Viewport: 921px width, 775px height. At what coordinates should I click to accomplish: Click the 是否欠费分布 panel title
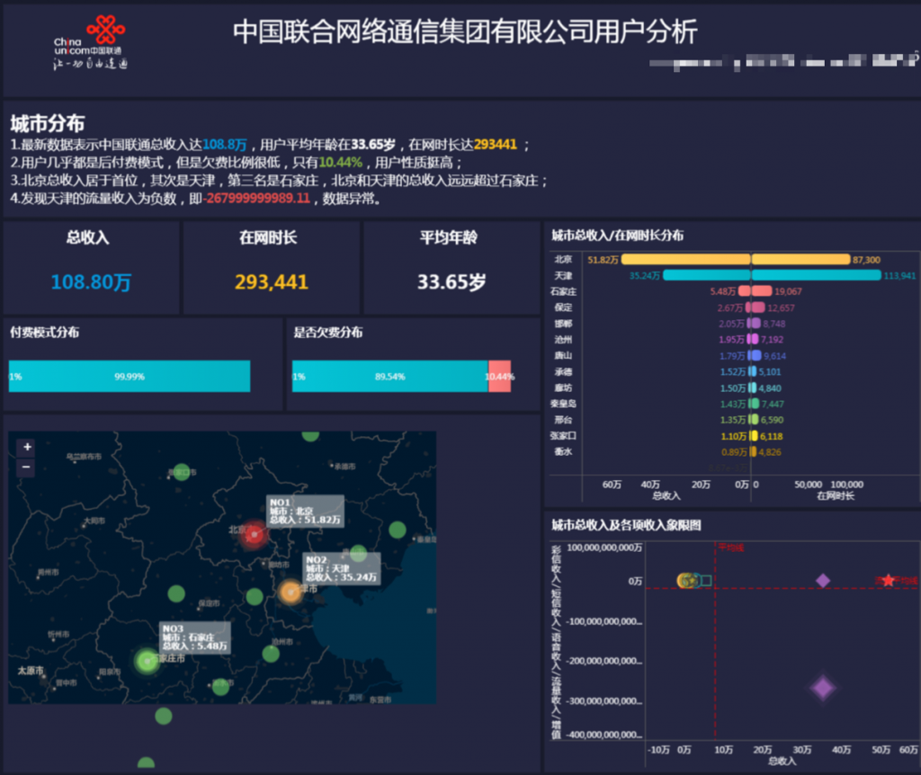click(327, 333)
